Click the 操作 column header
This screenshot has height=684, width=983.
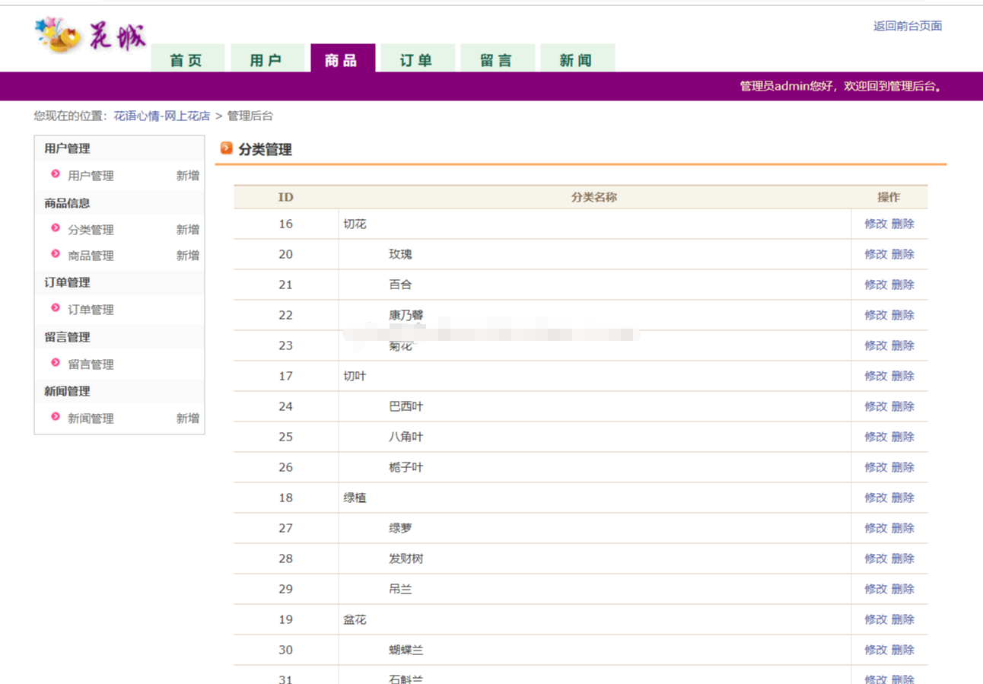[889, 197]
